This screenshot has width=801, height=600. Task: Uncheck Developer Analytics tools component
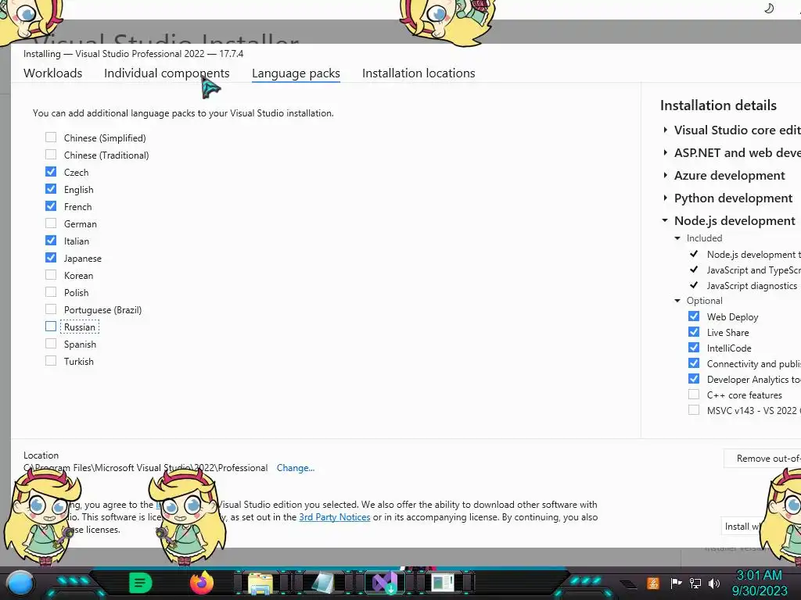[x=694, y=379]
